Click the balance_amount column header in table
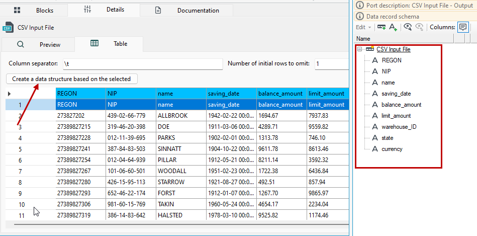The width and height of the screenshot is (477, 236). pyautogui.click(x=281, y=94)
